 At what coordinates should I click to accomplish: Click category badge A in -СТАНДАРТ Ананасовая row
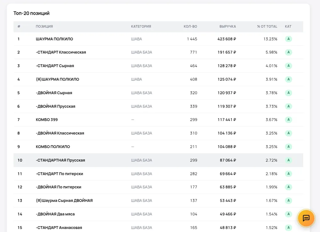point(288,228)
